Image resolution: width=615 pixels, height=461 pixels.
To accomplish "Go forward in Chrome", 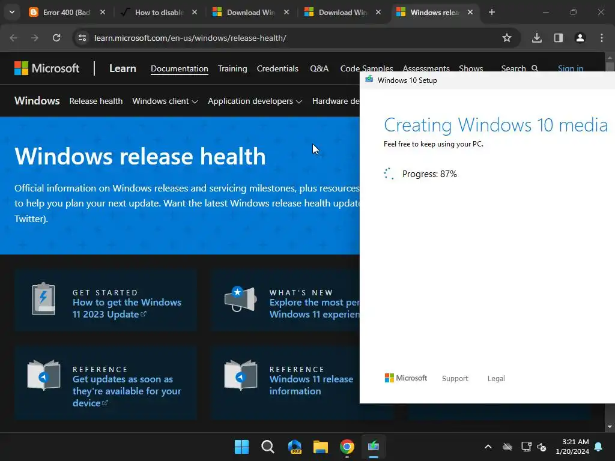I will click(x=35, y=38).
